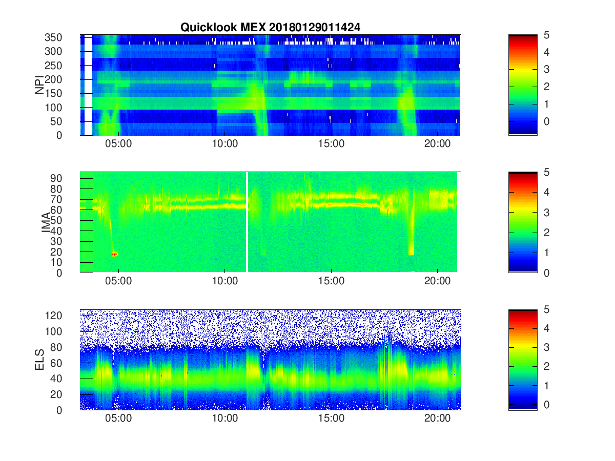Viewport: 615px width, 461px height.
Task: Click the title "Quicklook MEX 20180129011424"
Action: click(270, 28)
